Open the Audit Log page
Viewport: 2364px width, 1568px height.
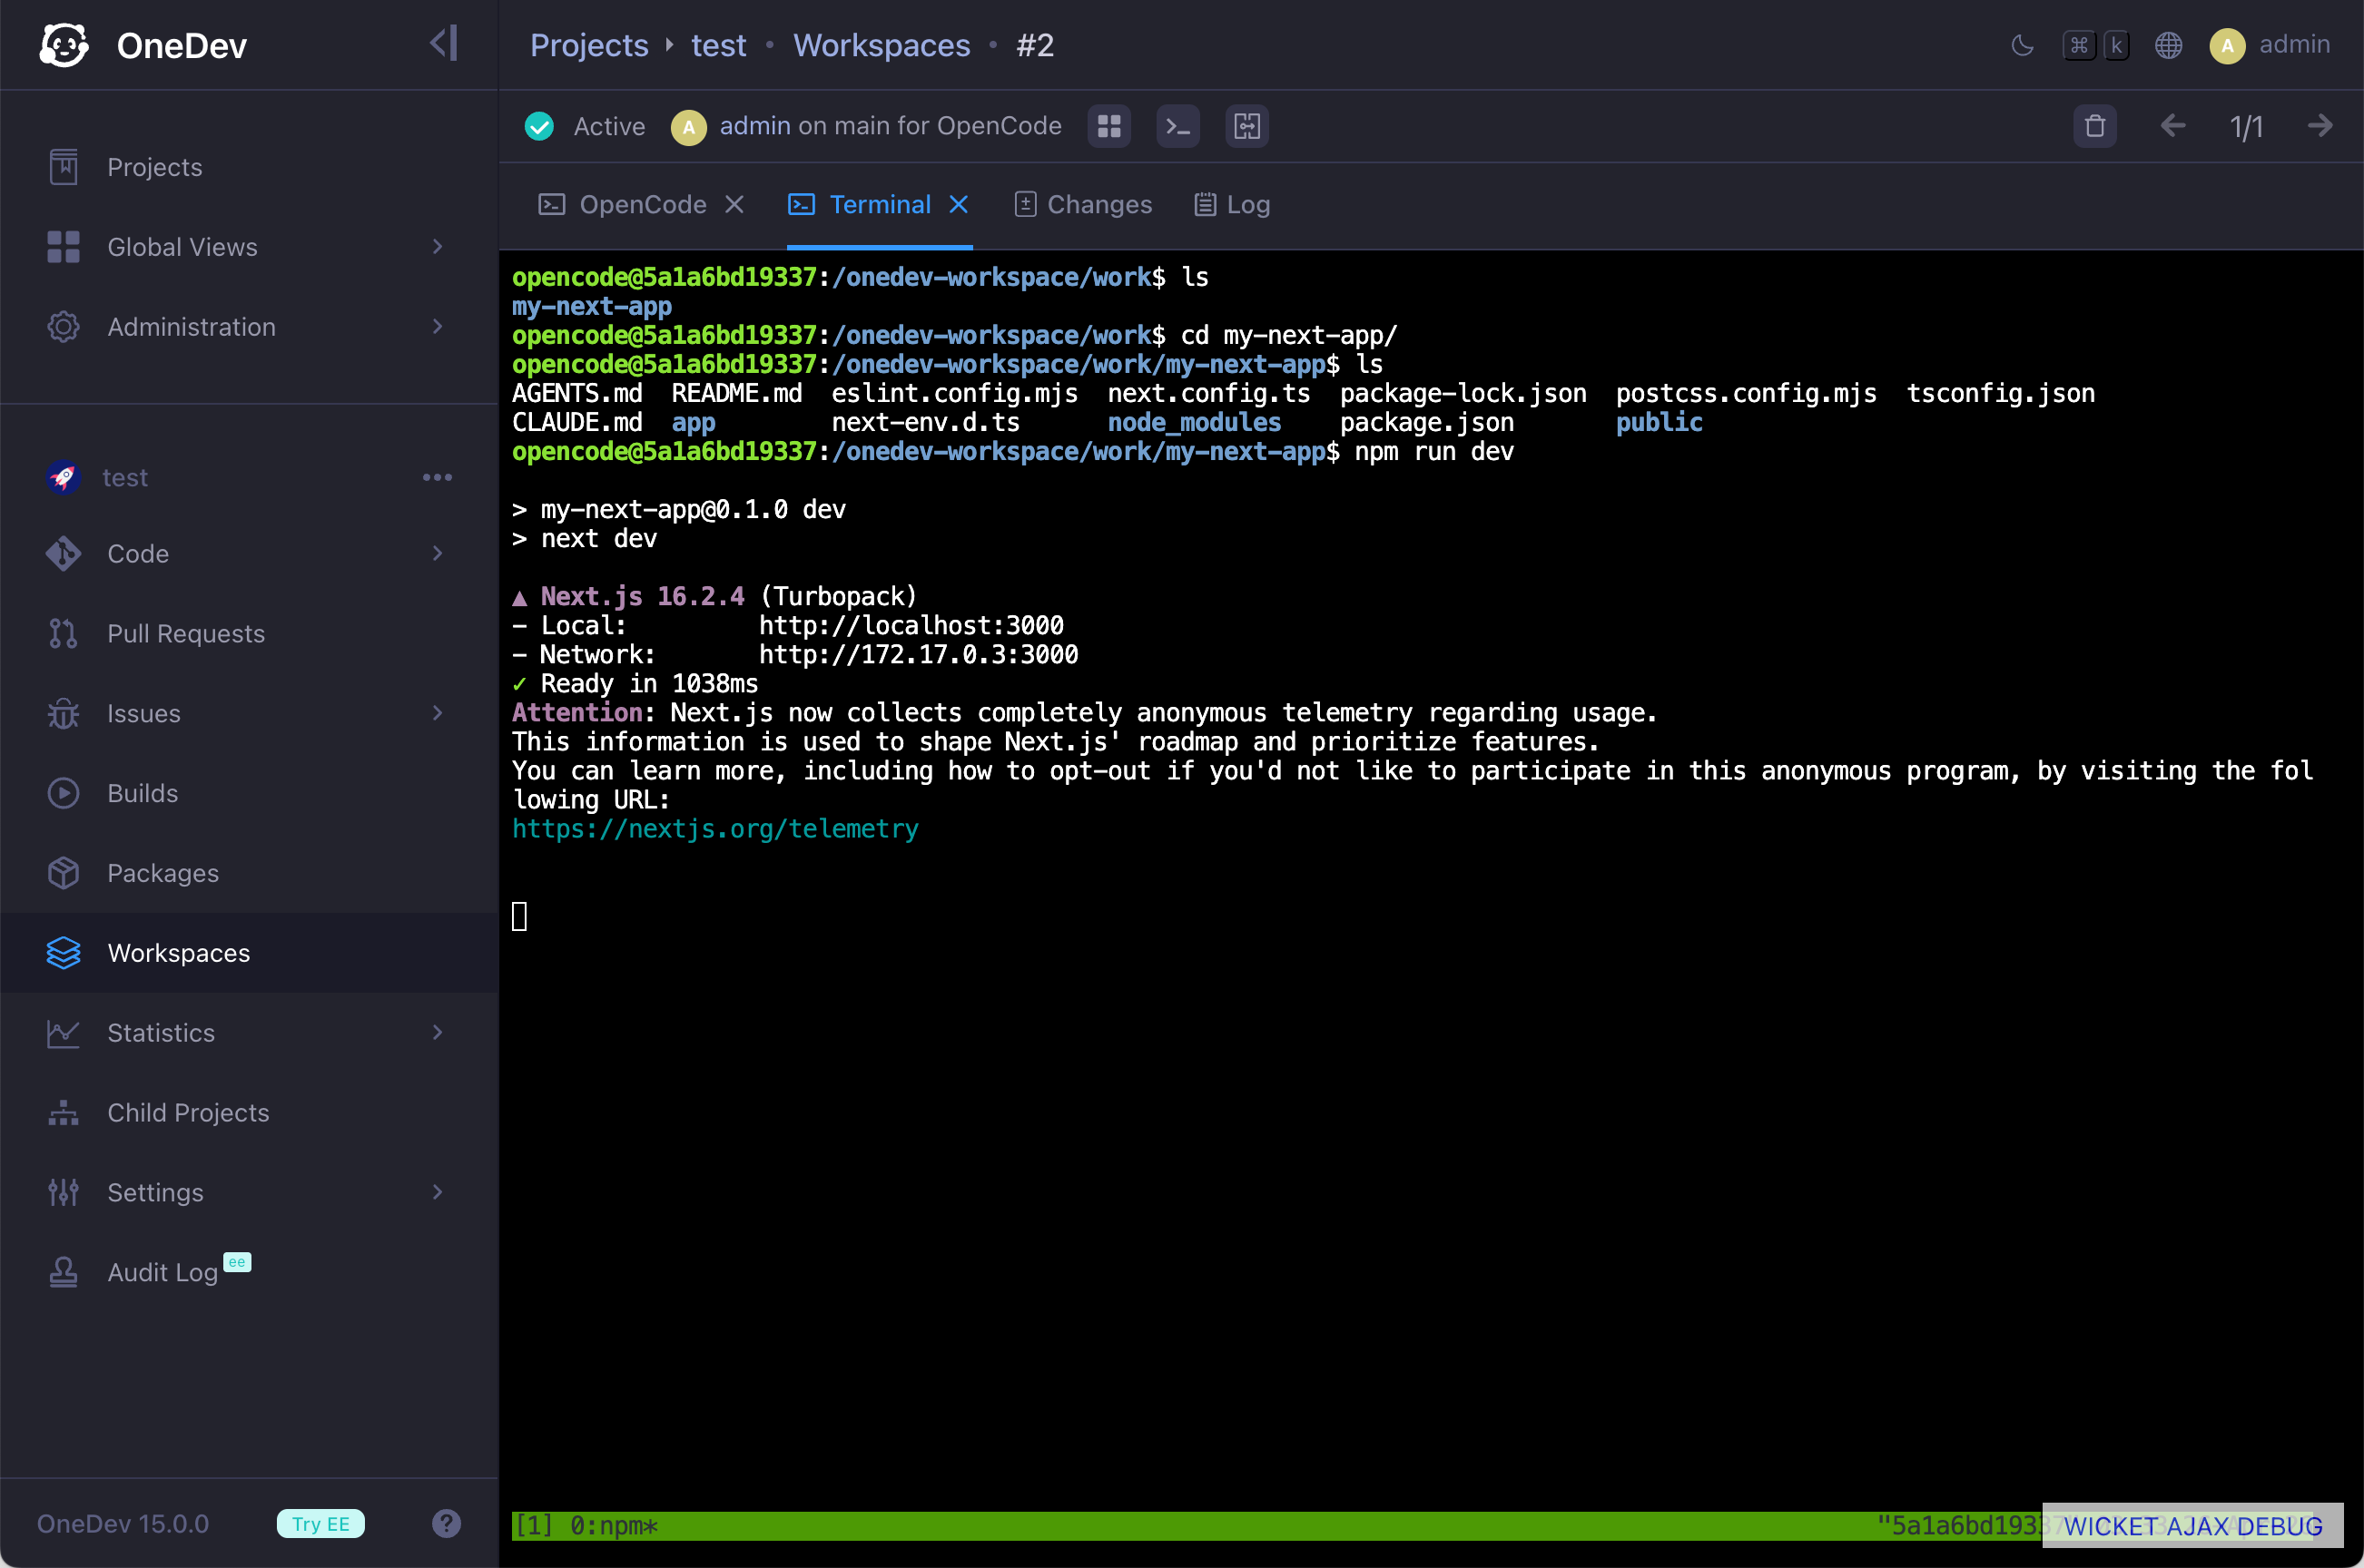tap(249, 1272)
